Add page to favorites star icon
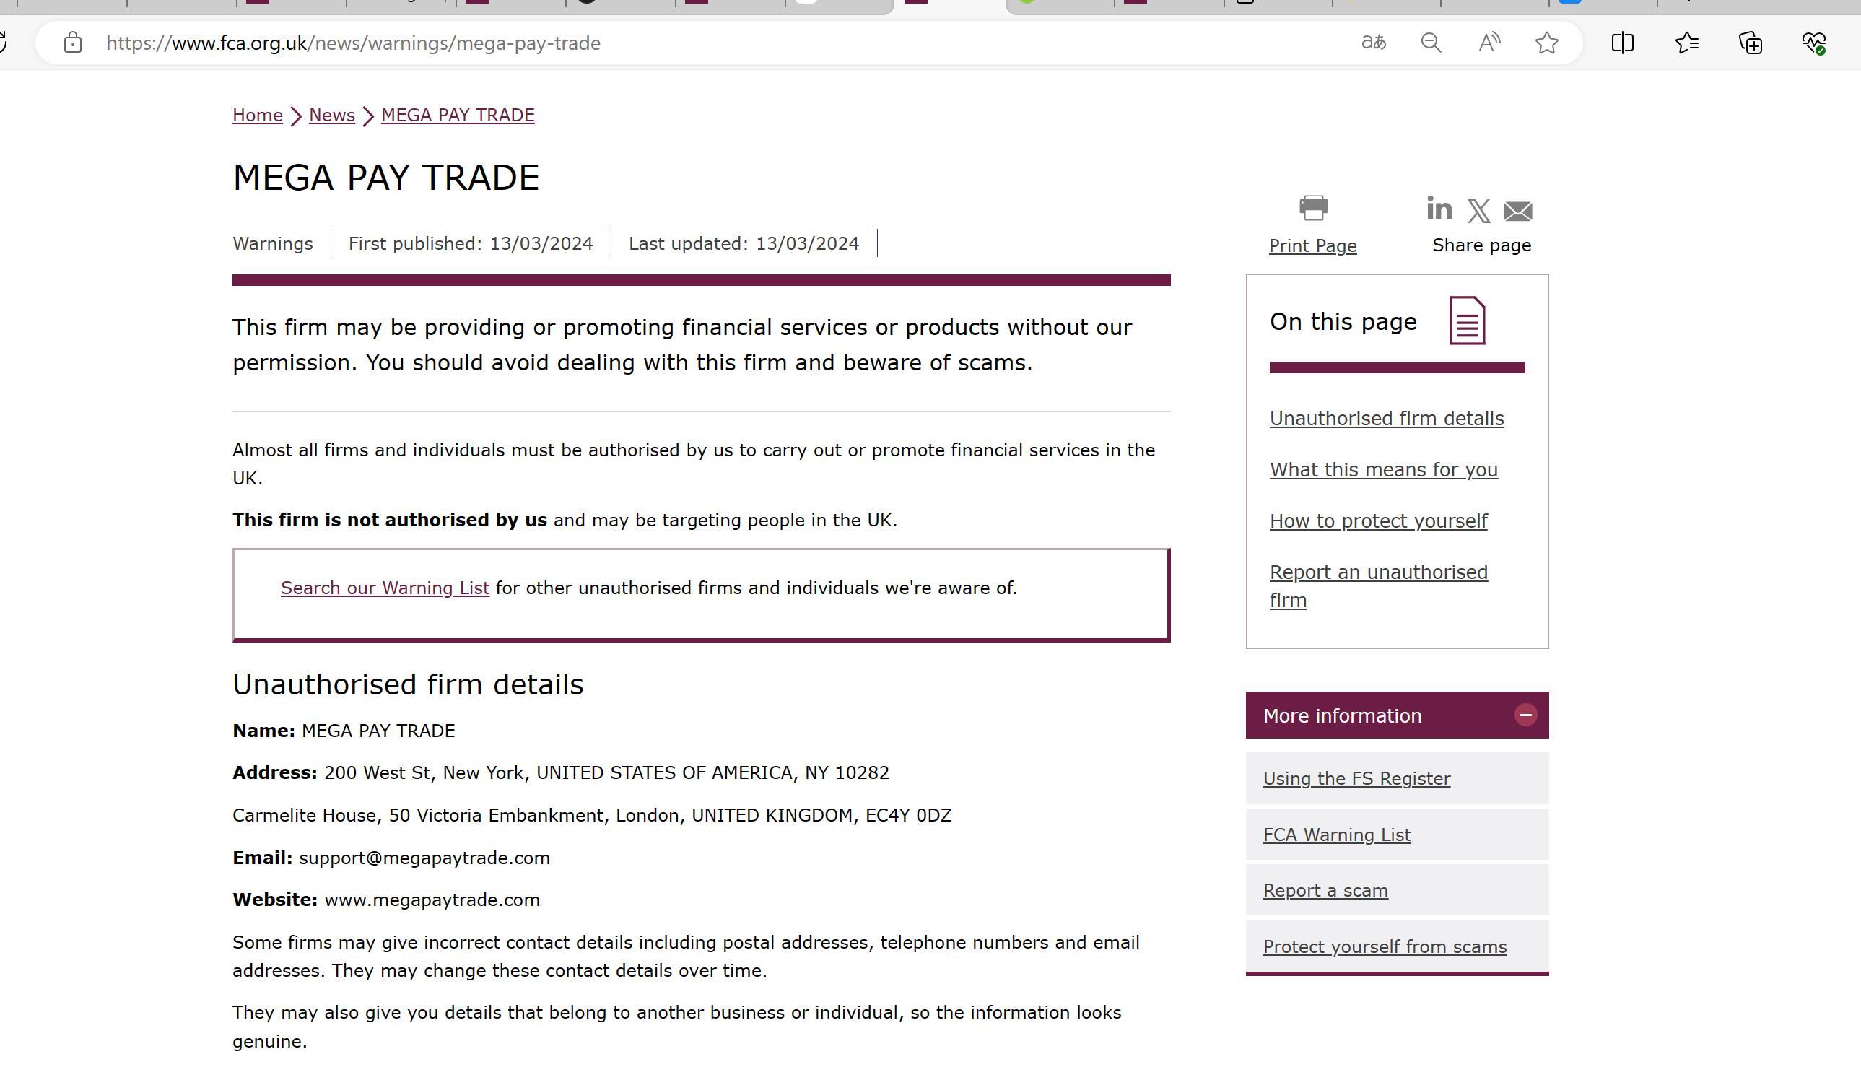The width and height of the screenshot is (1861, 1067). (1547, 43)
